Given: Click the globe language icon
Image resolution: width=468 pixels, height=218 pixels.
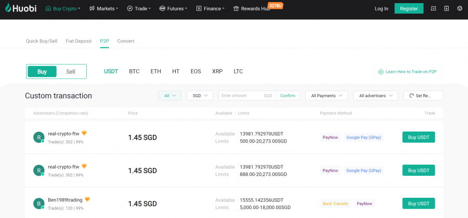Looking at the screenshot, I should [x=460, y=9].
